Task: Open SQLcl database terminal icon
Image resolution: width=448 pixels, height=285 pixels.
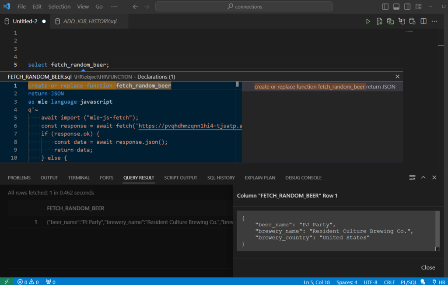Action: pos(390,21)
